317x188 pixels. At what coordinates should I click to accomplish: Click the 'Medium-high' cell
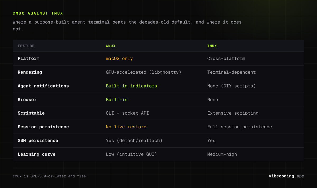pyautogui.click(x=222, y=154)
